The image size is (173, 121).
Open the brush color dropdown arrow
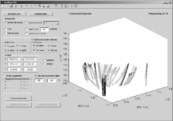[x=51, y=6]
